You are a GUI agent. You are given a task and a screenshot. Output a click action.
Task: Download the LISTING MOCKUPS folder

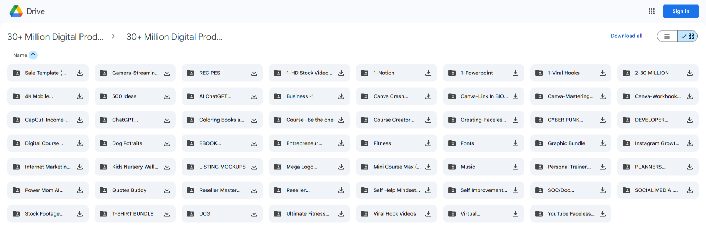(x=254, y=167)
